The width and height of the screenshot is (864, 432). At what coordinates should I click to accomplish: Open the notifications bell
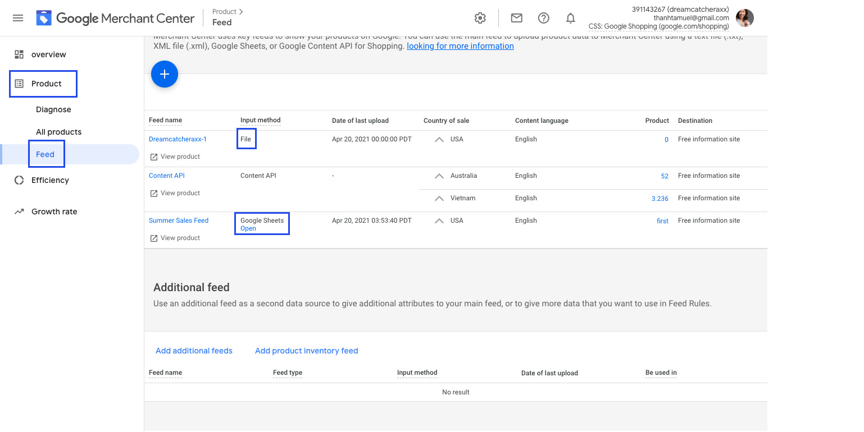click(x=570, y=18)
